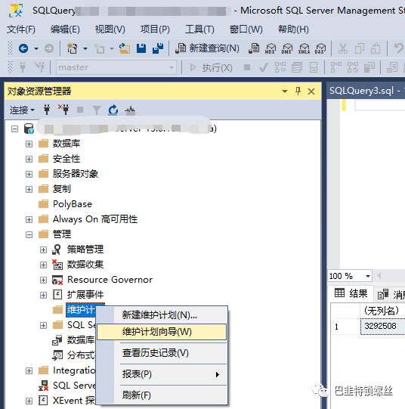Screen dimensions: 405x409
Task: Open the 报表(P) submenu
Action: pos(162,374)
